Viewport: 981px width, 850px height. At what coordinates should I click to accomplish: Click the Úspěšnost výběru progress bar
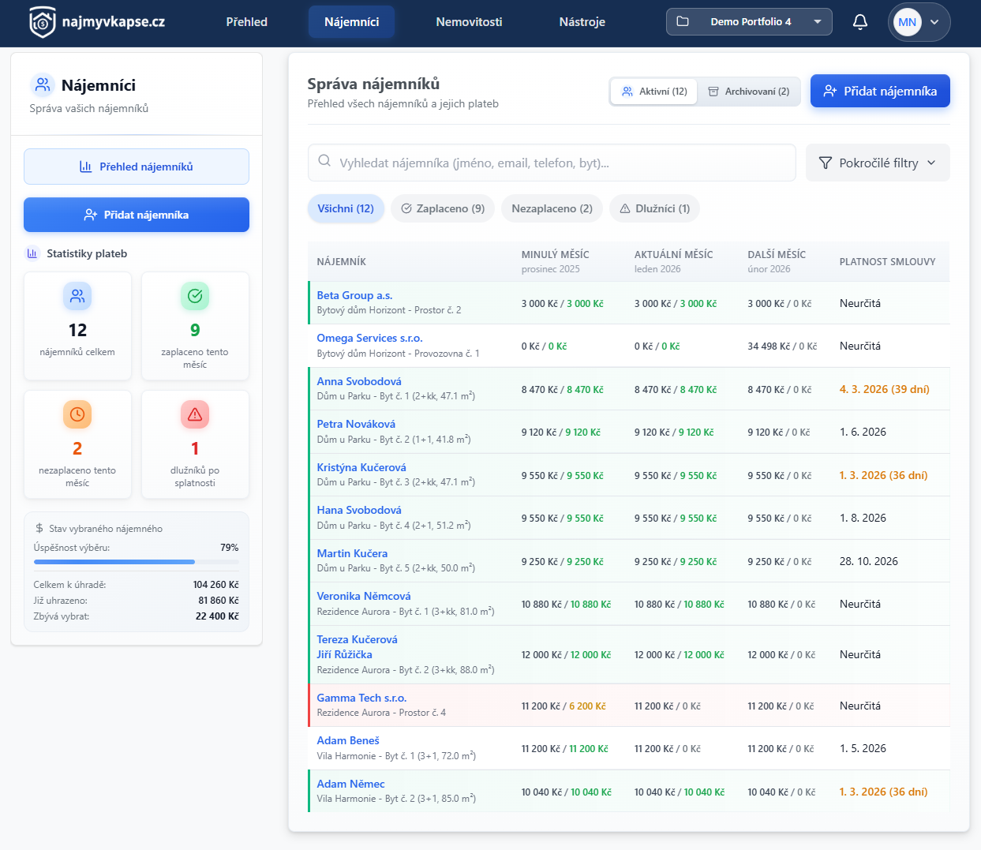(136, 562)
